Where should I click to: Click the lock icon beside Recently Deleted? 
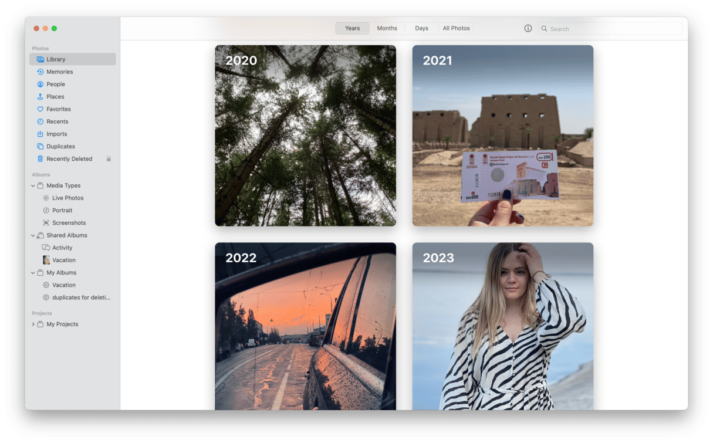point(109,159)
